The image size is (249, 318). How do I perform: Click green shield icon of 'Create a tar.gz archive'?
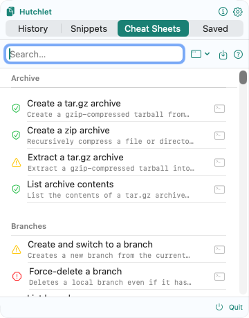(x=16, y=108)
